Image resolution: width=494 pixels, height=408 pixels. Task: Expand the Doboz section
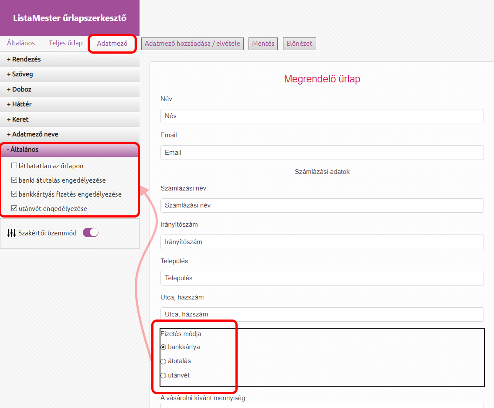[70, 89]
